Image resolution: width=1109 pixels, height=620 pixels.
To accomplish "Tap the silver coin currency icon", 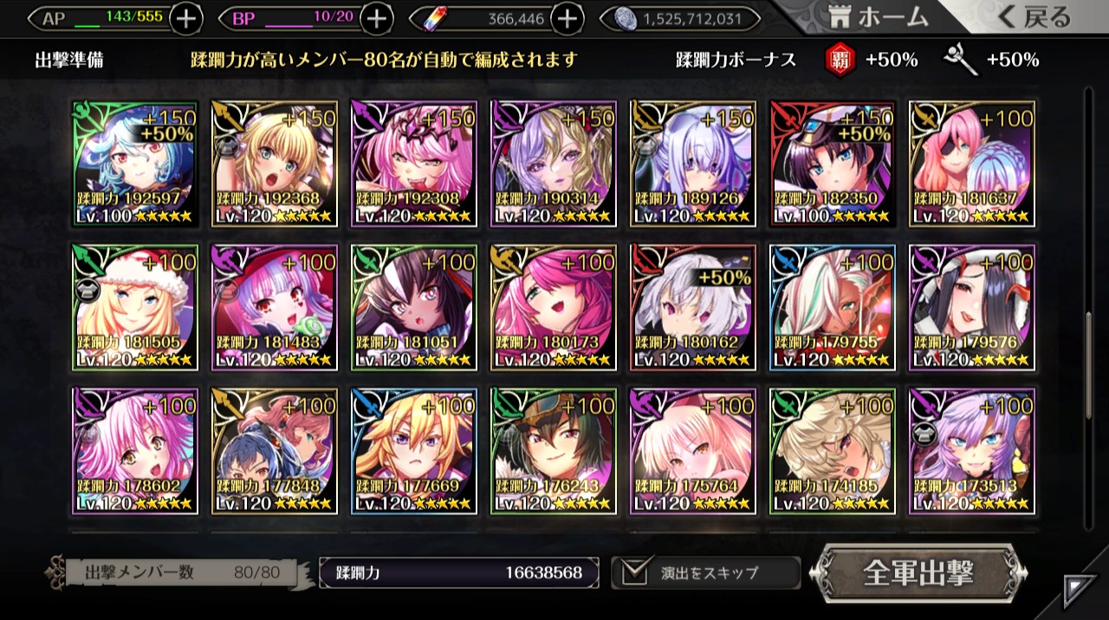I will click(x=625, y=18).
